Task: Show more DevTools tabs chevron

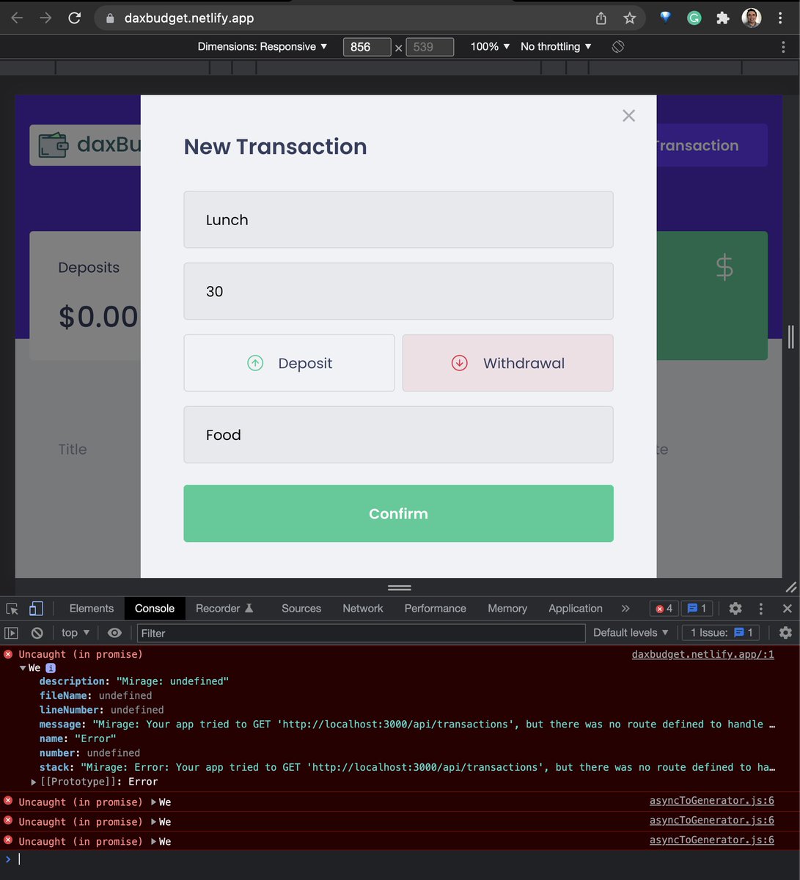Action: click(x=625, y=609)
